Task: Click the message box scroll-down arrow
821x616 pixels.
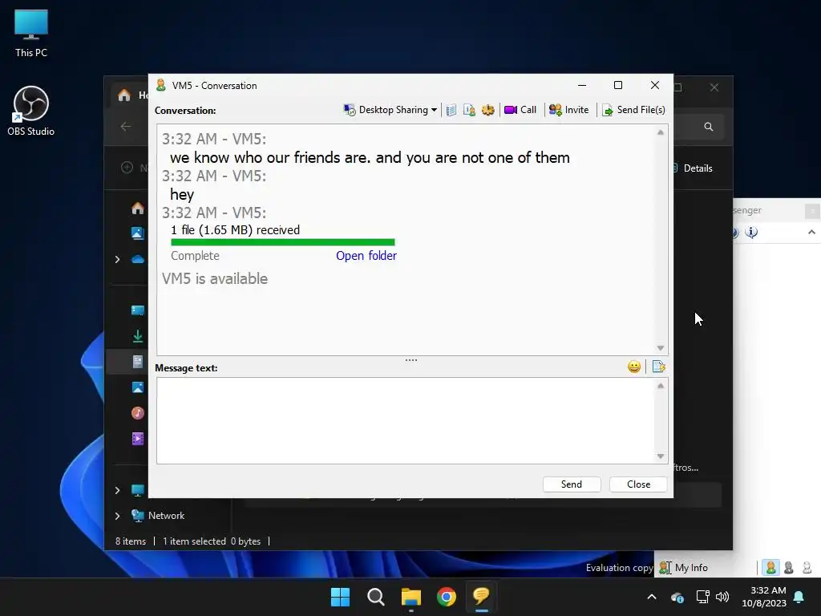Action: pos(661,456)
